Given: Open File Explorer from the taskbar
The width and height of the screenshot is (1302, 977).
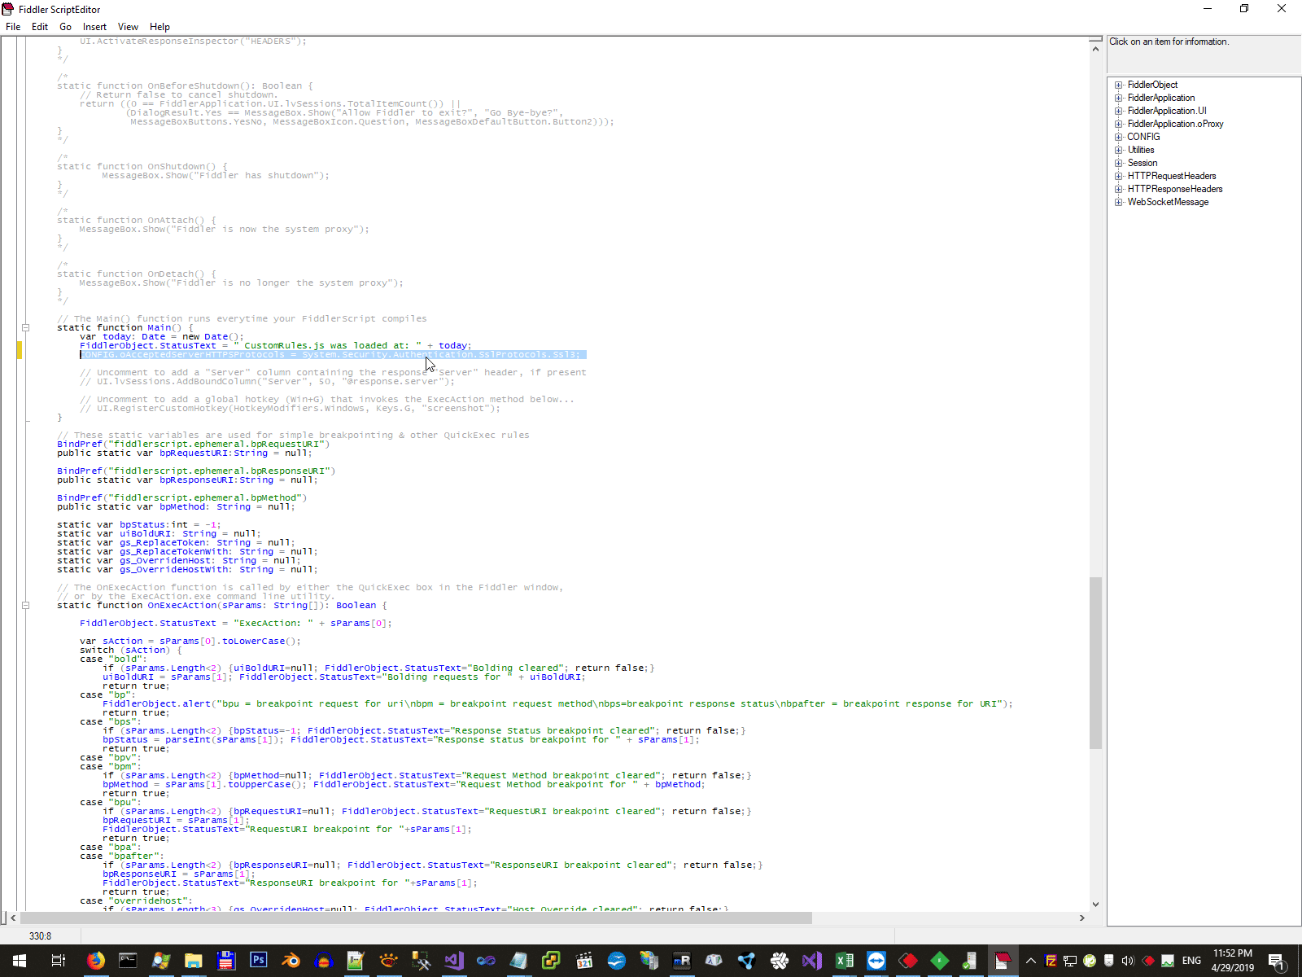Looking at the screenshot, I should coord(193,961).
